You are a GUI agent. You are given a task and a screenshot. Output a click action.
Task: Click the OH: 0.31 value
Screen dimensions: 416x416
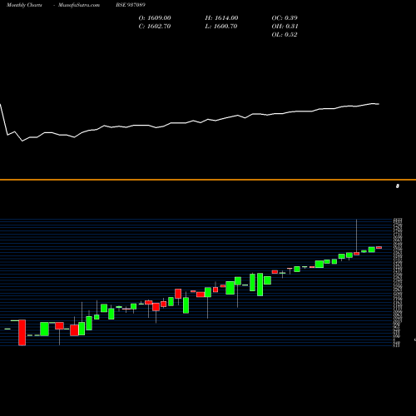coord(285,27)
